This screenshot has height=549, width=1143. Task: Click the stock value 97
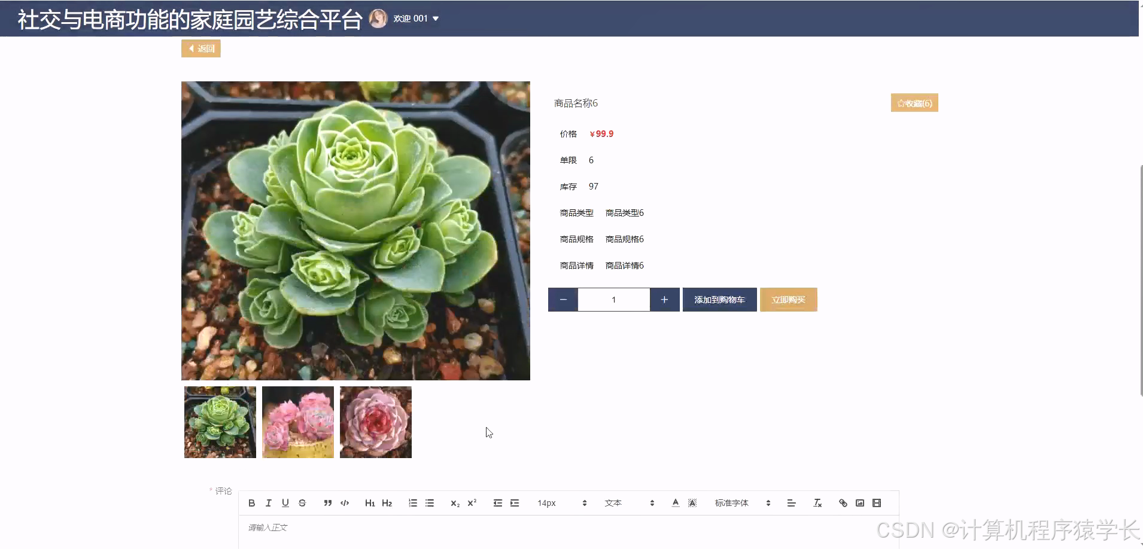pyautogui.click(x=594, y=187)
